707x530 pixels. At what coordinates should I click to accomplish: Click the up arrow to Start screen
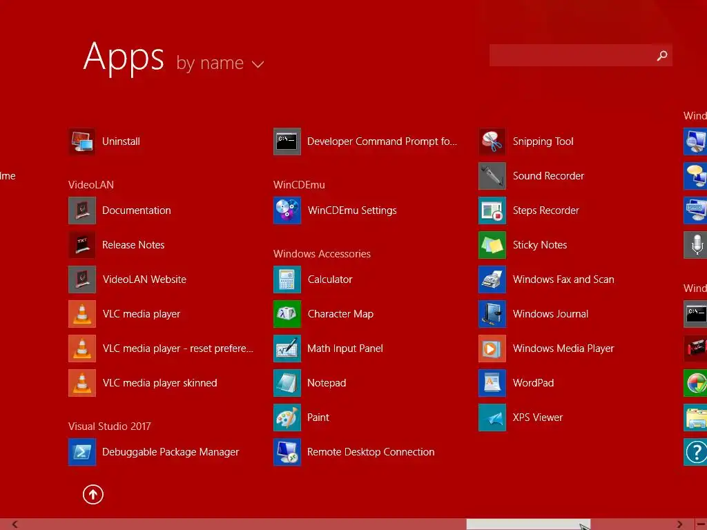coord(93,494)
